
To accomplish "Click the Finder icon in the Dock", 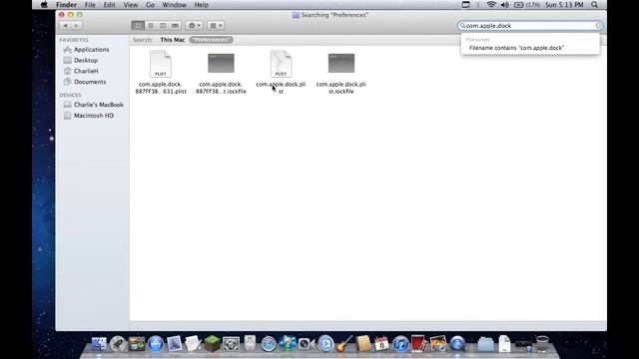I will pos(99,344).
